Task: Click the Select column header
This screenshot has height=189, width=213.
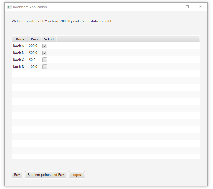Action: pyautogui.click(x=49, y=39)
